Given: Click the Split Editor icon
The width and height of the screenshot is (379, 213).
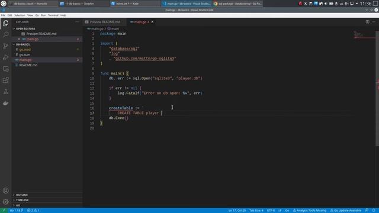Looking at the screenshot, I should [367, 22].
